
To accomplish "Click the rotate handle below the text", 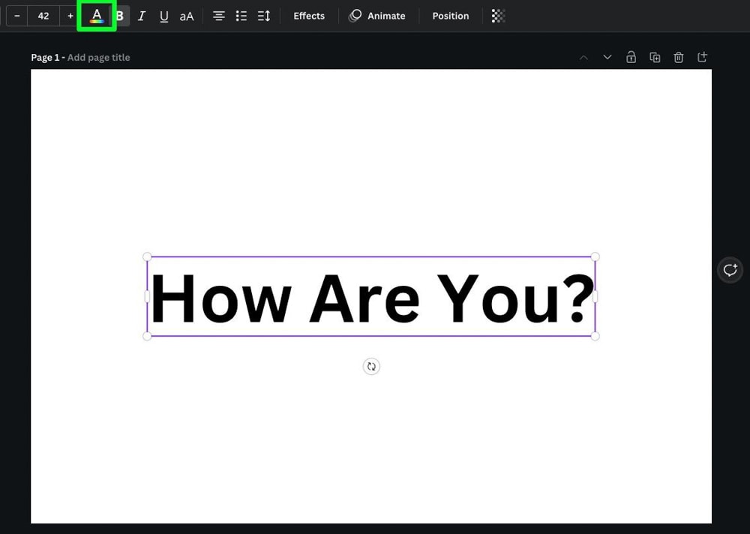I will tap(371, 367).
